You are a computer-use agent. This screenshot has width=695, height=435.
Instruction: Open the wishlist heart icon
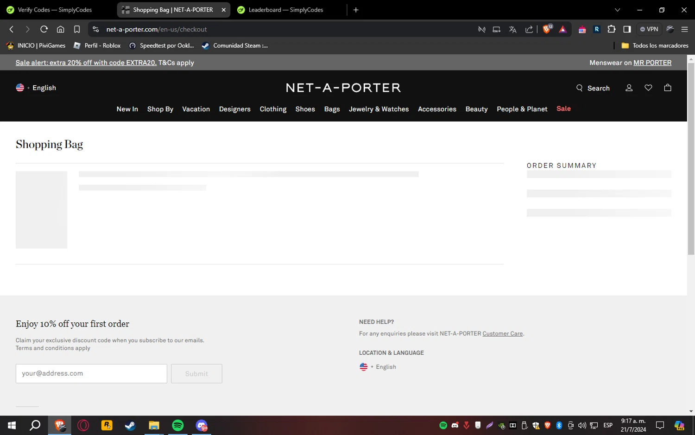coord(648,88)
